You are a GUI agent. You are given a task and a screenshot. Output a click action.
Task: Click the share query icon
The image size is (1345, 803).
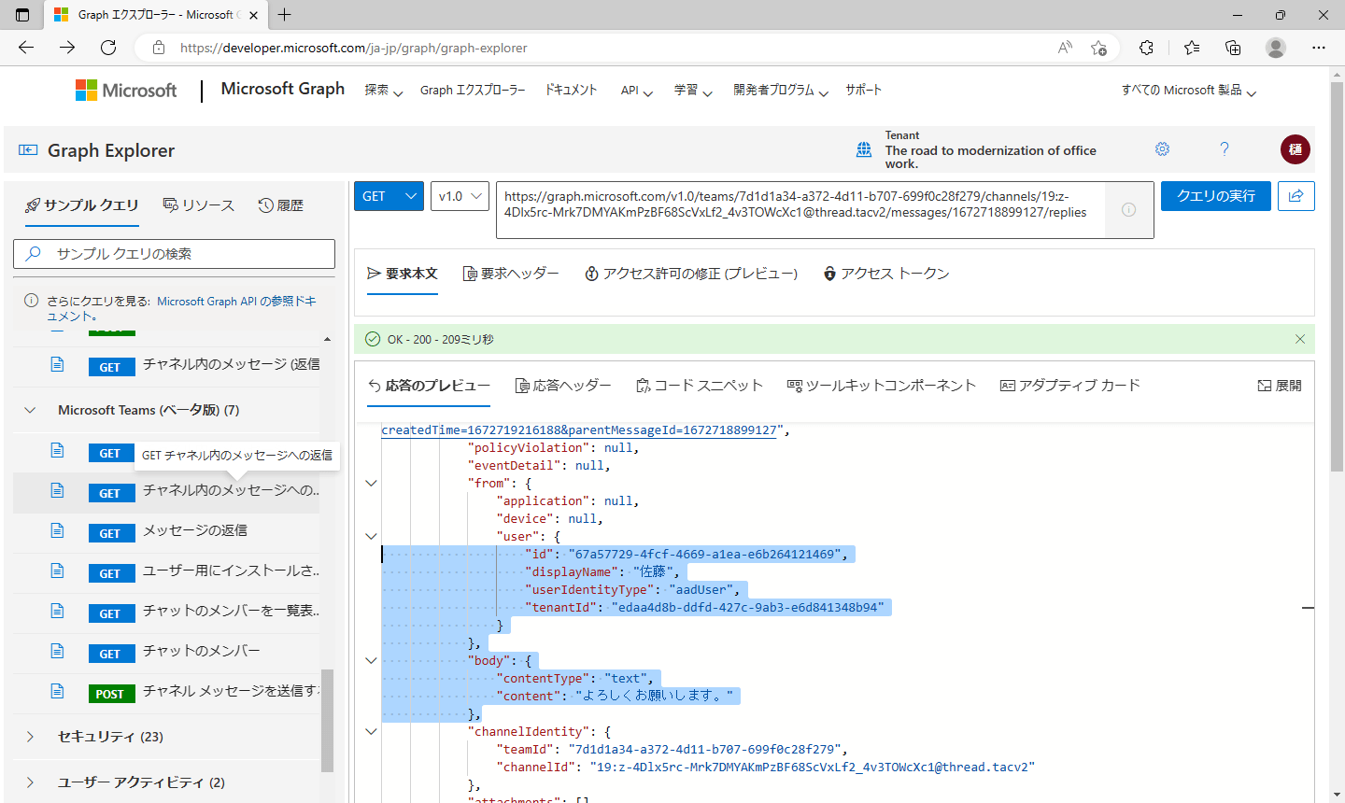tap(1295, 196)
